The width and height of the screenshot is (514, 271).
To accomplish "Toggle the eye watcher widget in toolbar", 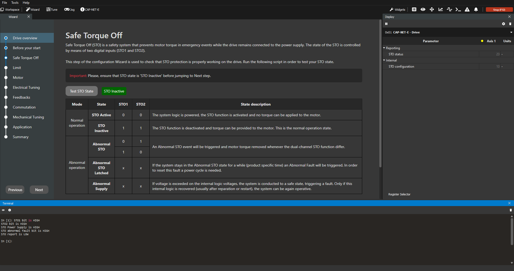I will click(423, 10).
